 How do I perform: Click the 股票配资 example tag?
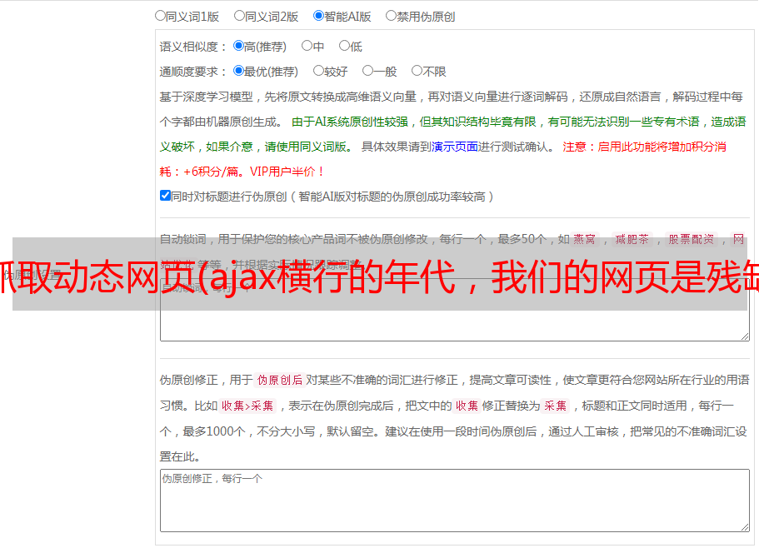pyautogui.click(x=692, y=239)
